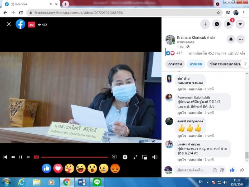Seek on the red video progress bar
This screenshot has width=249, height=187.
(74, 157)
